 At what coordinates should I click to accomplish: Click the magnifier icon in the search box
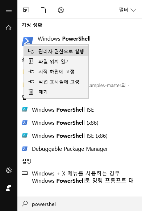click(x=25, y=204)
